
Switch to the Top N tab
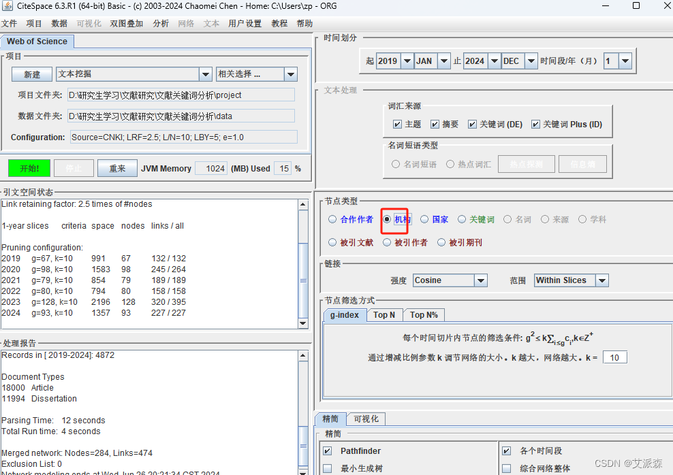click(384, 315)
